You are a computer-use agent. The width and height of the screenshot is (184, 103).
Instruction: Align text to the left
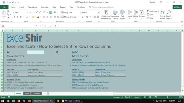pyautogui.click(x=44, y=17)
